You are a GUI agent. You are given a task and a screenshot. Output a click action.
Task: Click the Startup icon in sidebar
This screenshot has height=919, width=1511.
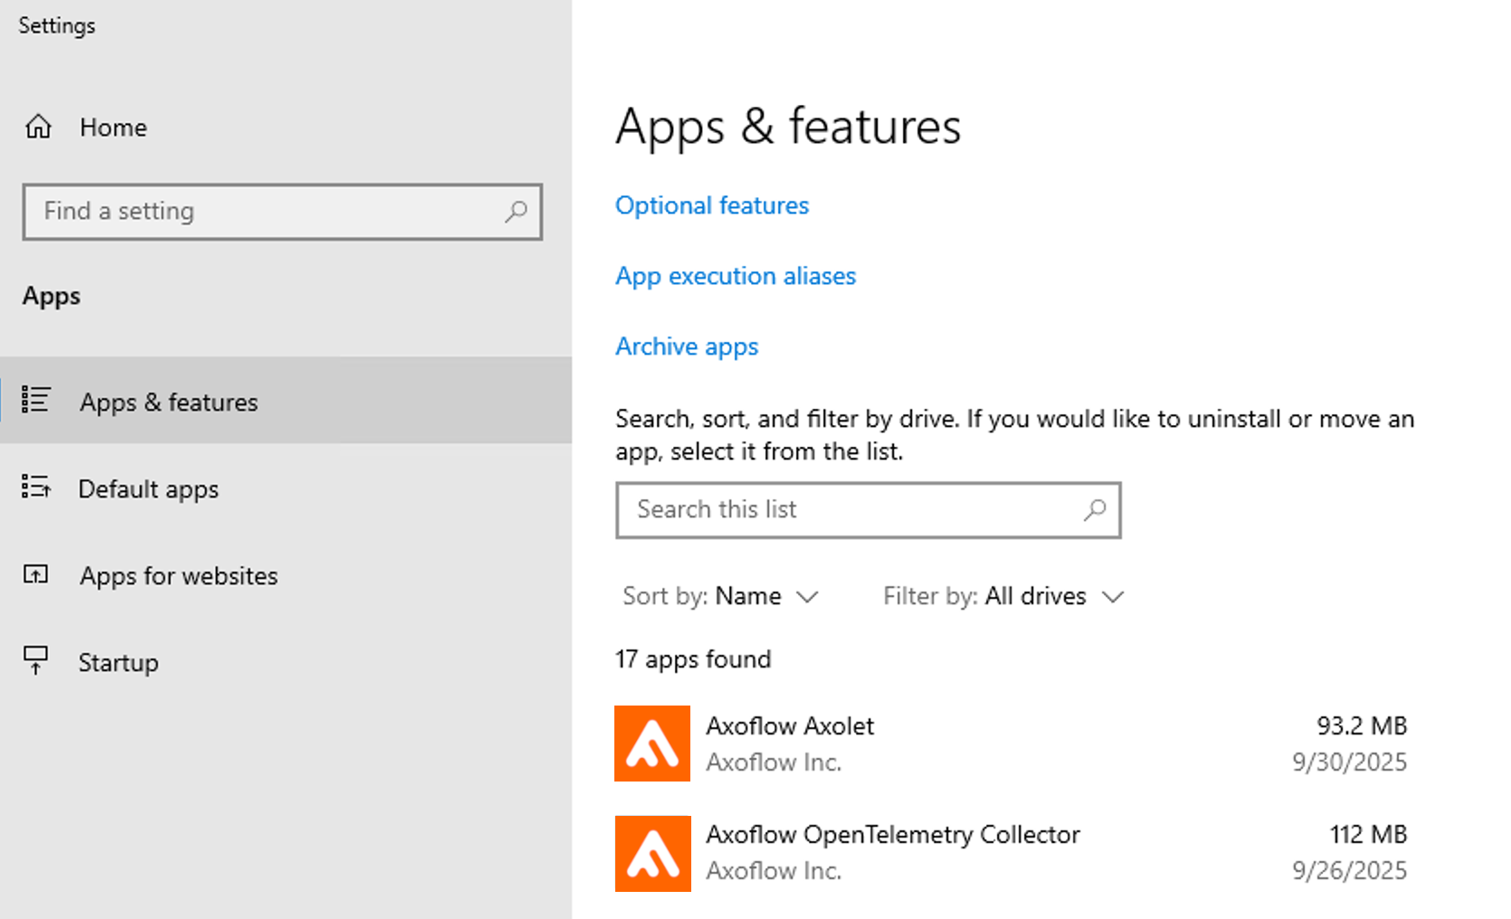coord(36,660)
